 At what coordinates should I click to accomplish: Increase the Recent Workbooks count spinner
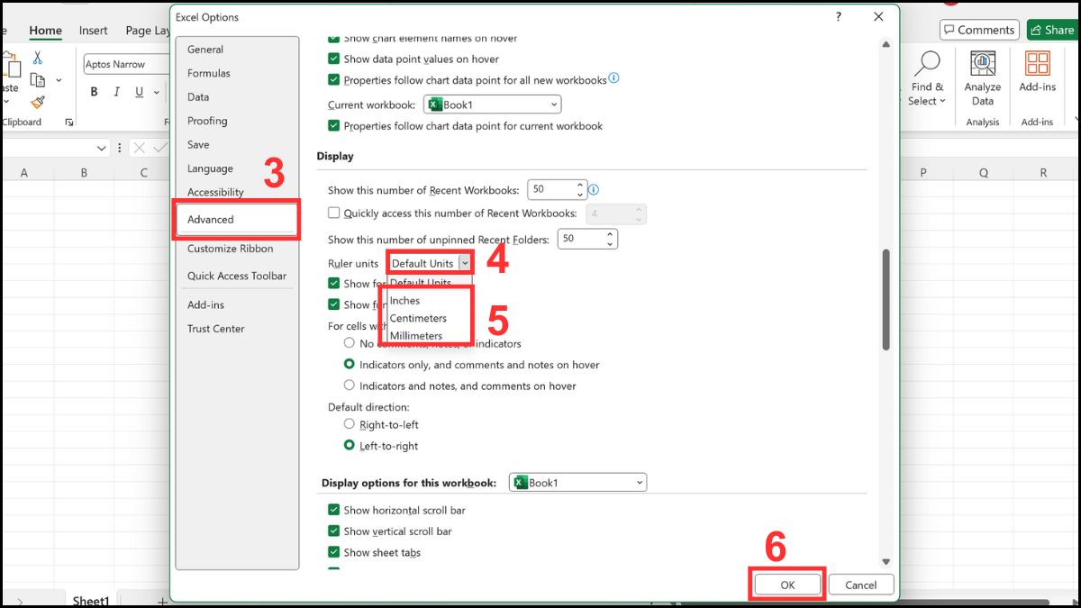point(580,185)
